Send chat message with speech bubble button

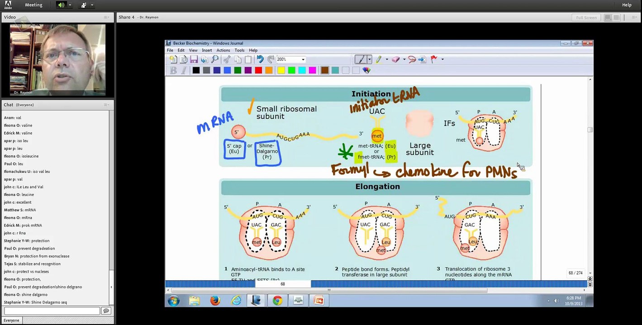pyautogui.click(x=106, y=311)
